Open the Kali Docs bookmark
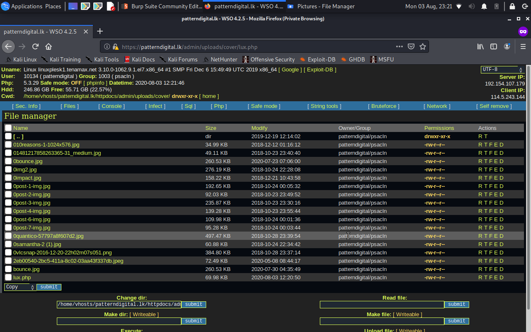The height and width of the screenshot is (332, 531). click(x=139, y=59)
